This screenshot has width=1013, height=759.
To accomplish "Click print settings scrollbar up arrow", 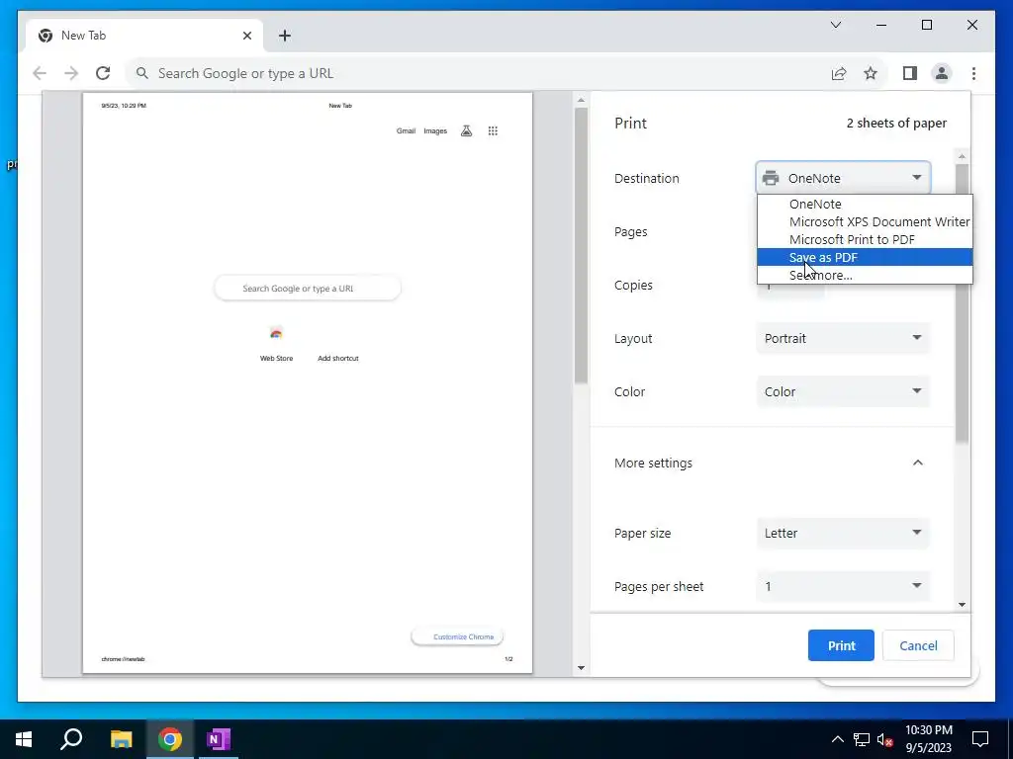I will point(962,156).
